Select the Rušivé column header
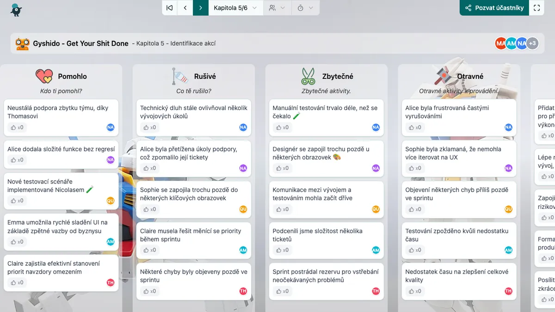This screenshot has height=312, width=555. 205,76
